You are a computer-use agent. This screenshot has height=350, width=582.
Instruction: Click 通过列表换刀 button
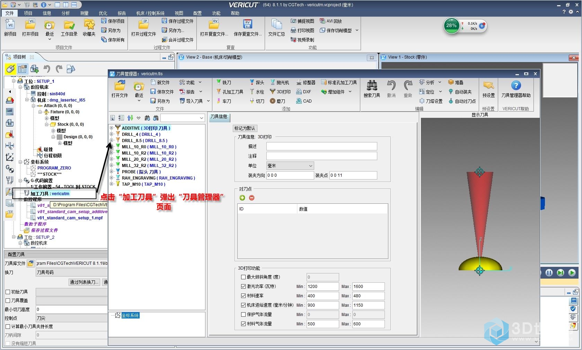(x=85, y=282)
